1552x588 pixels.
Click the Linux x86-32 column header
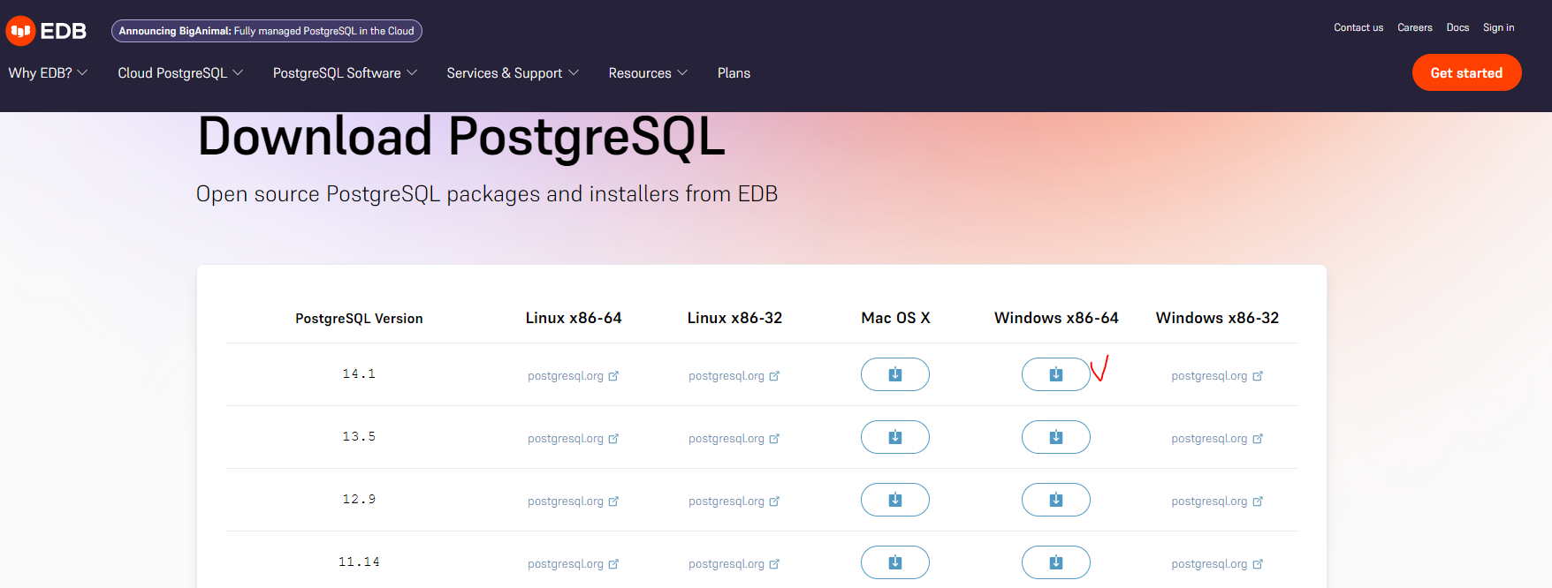(734, 318)
